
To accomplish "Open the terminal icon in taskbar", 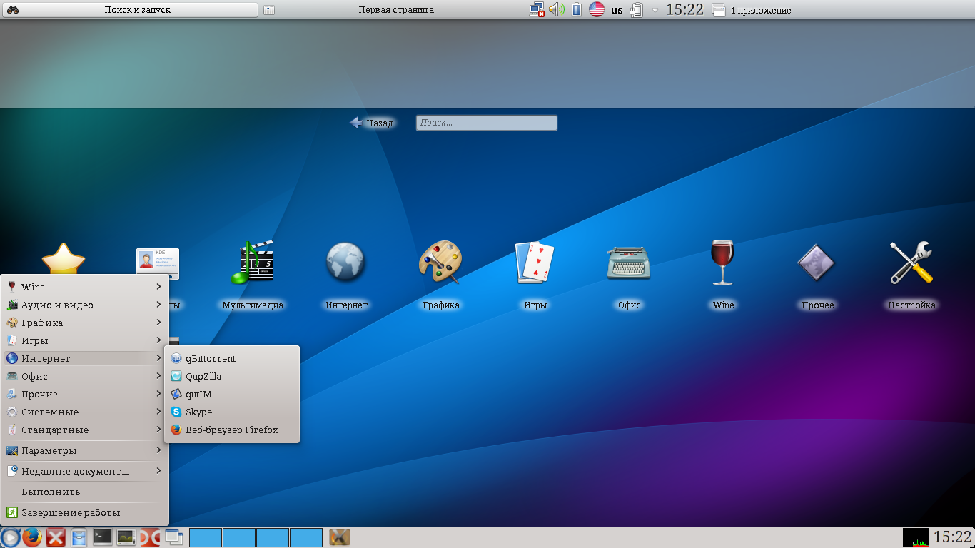I will pyautogui.click(x=103, y=537).
